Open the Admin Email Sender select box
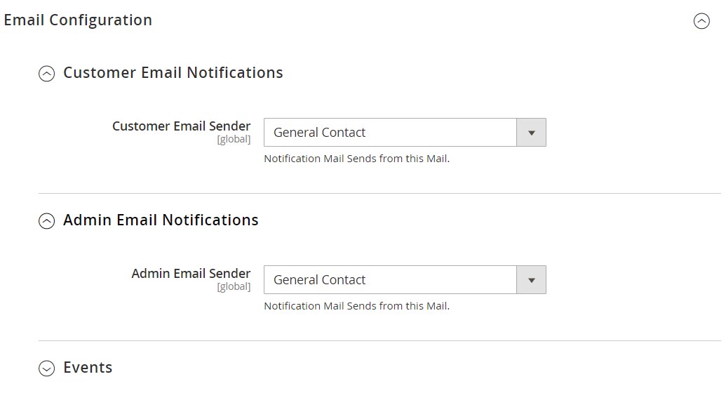 (390, 280)
